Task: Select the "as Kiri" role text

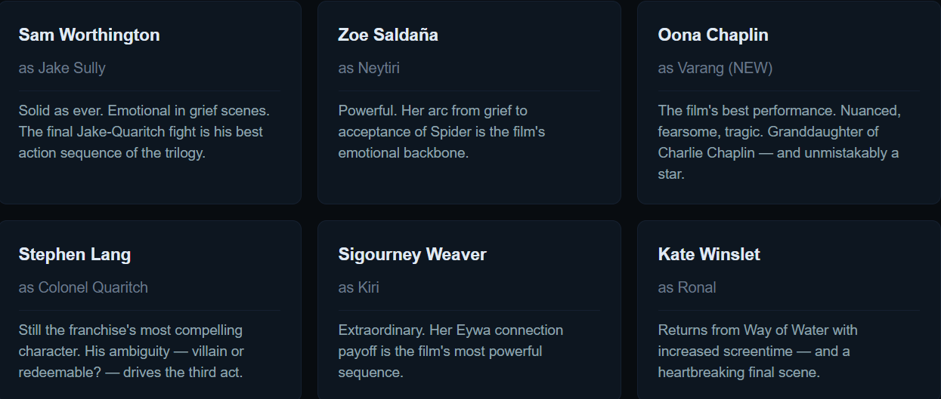Action: (x=358, y=287)
